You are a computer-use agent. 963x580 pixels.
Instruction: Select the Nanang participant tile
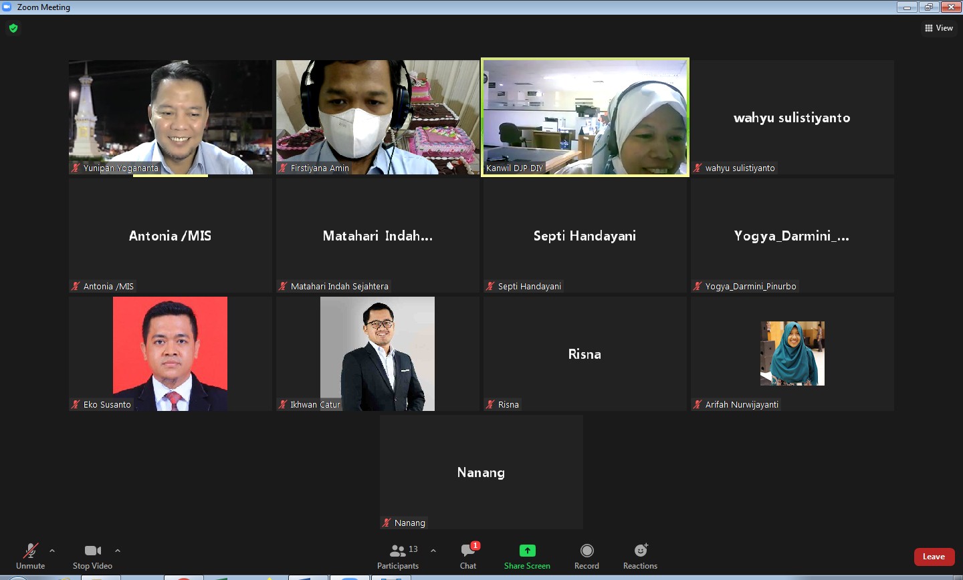point(481,472)
